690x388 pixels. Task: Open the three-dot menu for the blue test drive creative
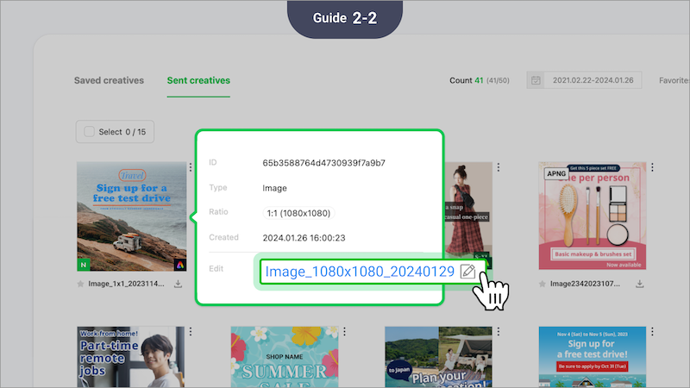[x=652, y=332]
